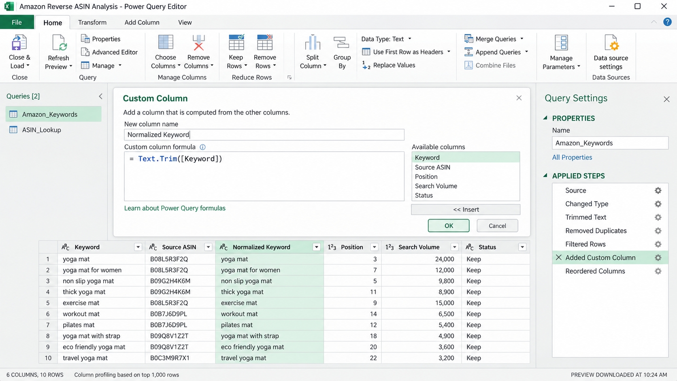This screenshot has width=677, height=381.
Task: Open All Properties link
Action: (x=572, y=157)
